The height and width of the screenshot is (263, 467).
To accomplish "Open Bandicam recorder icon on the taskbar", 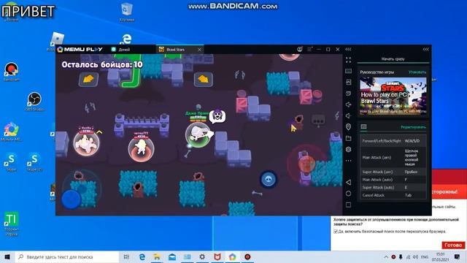I will 247,256.
